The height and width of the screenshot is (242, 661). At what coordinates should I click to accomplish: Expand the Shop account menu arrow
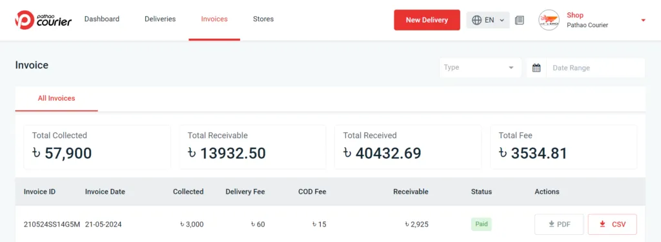(x=644, y=20)
